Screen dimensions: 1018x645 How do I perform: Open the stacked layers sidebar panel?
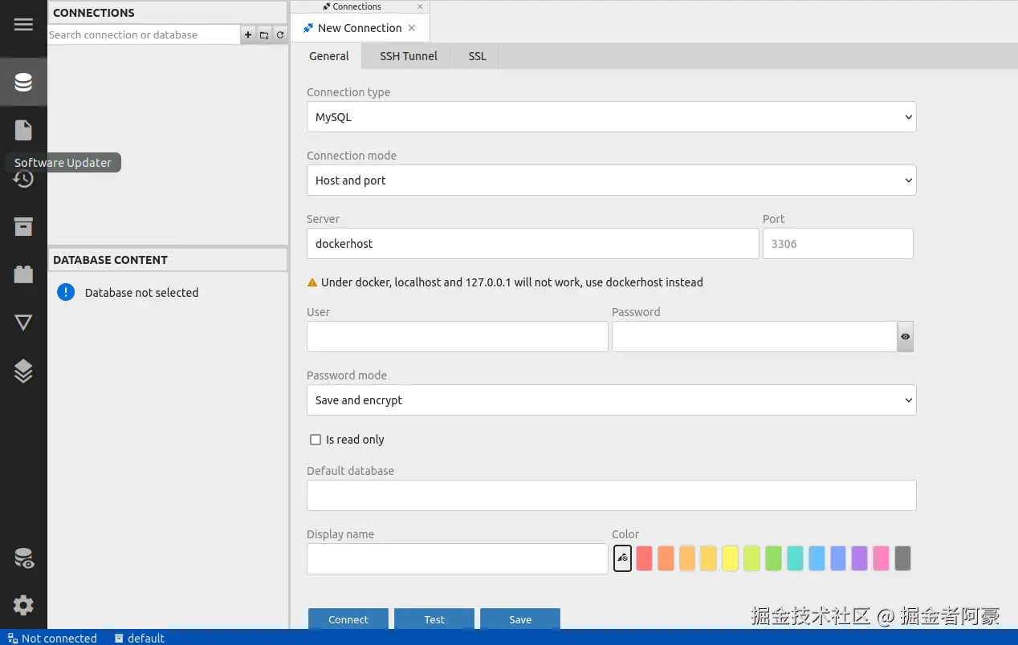tap(23, 371)
